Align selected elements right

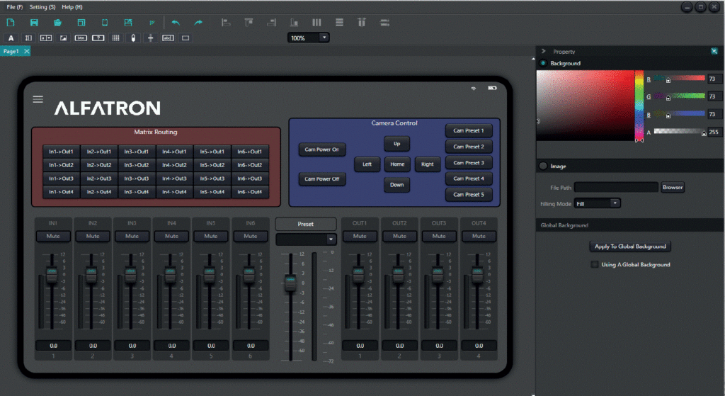click(271, 22)
